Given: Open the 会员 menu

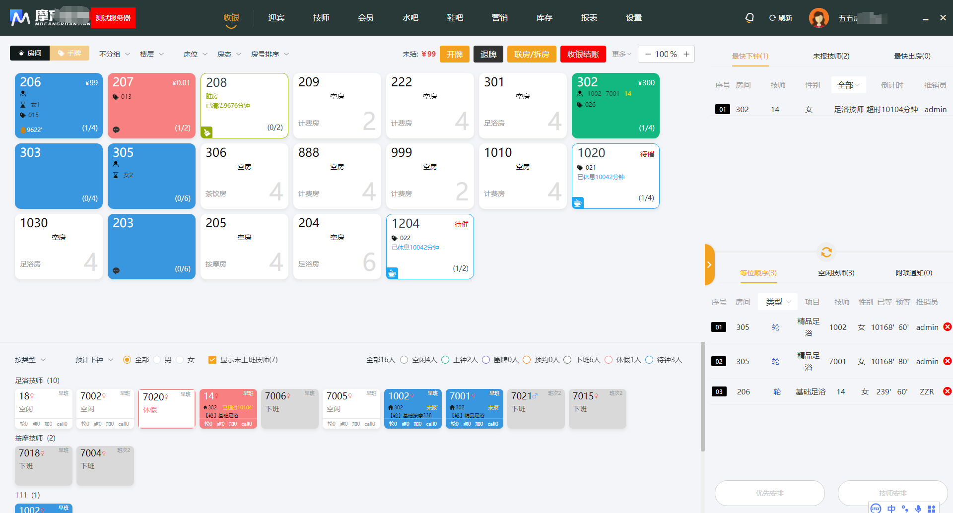Looking at the screenshot, I should [x=366, y=18].
